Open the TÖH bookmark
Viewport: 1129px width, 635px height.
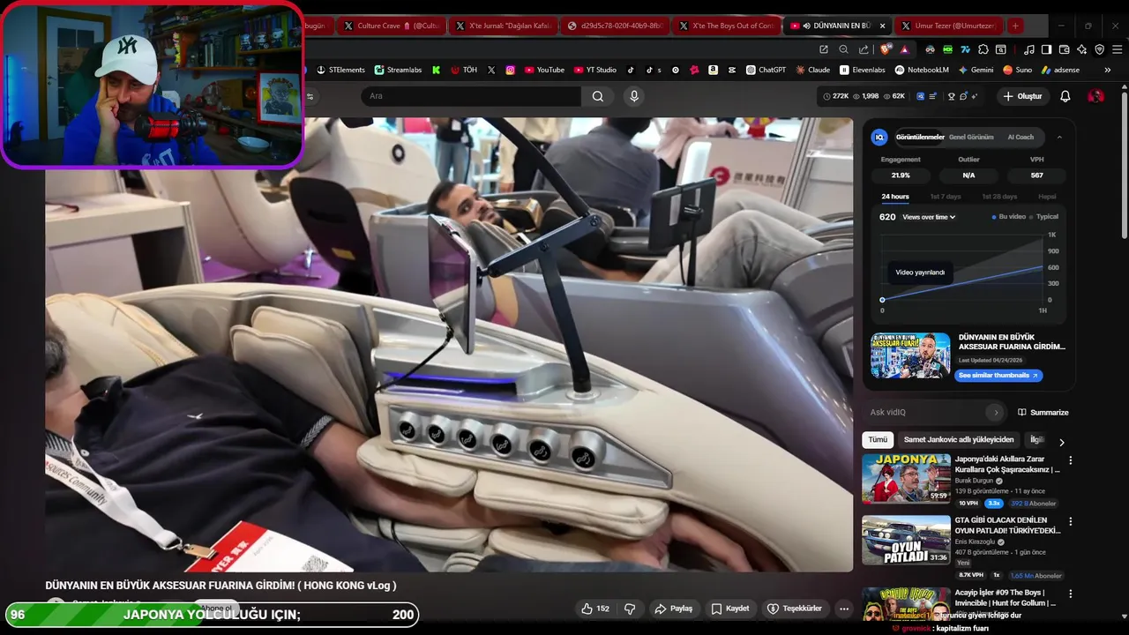pyautogui.click(x=463, y=70)
